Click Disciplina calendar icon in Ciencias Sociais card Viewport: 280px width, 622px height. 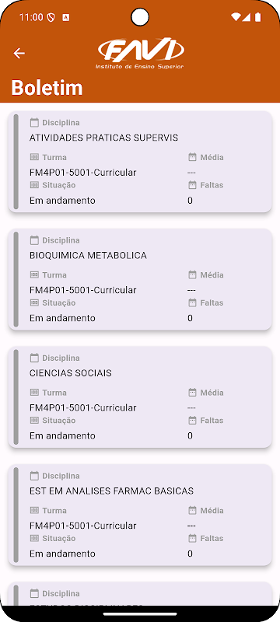tap(34, 358)
